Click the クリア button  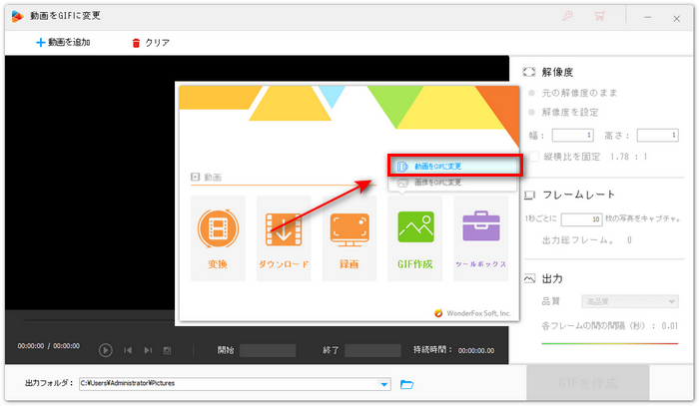click(x=150, y=43)
